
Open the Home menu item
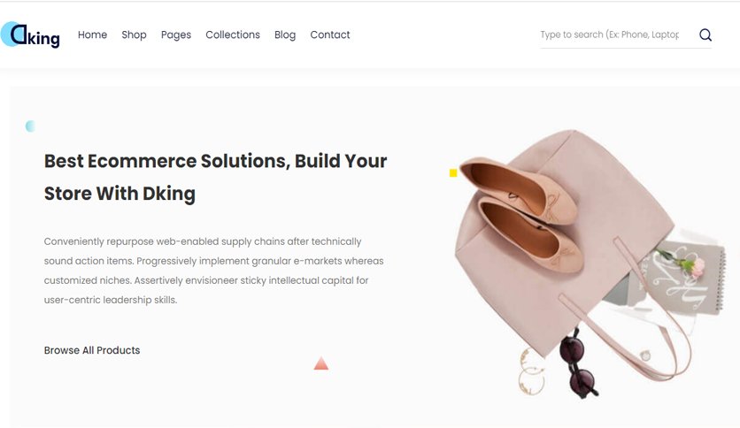pyautogui.click(x=92, y=34)
